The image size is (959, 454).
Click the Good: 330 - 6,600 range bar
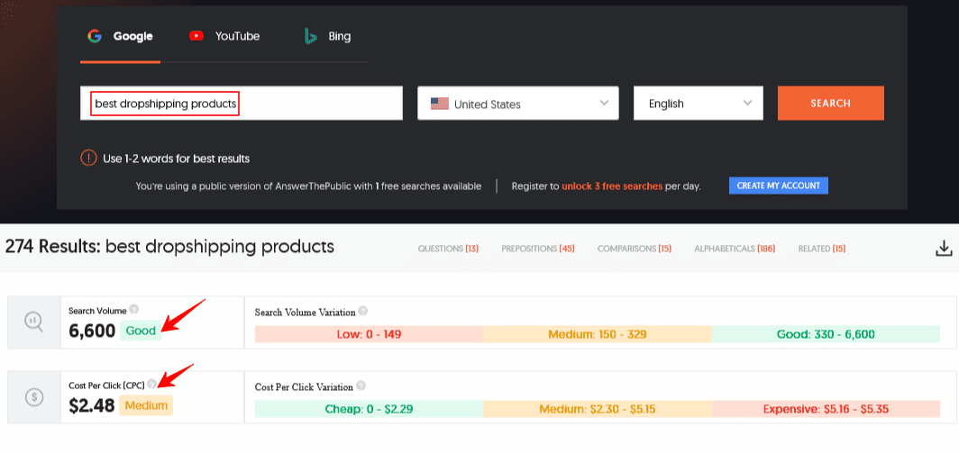826,334
